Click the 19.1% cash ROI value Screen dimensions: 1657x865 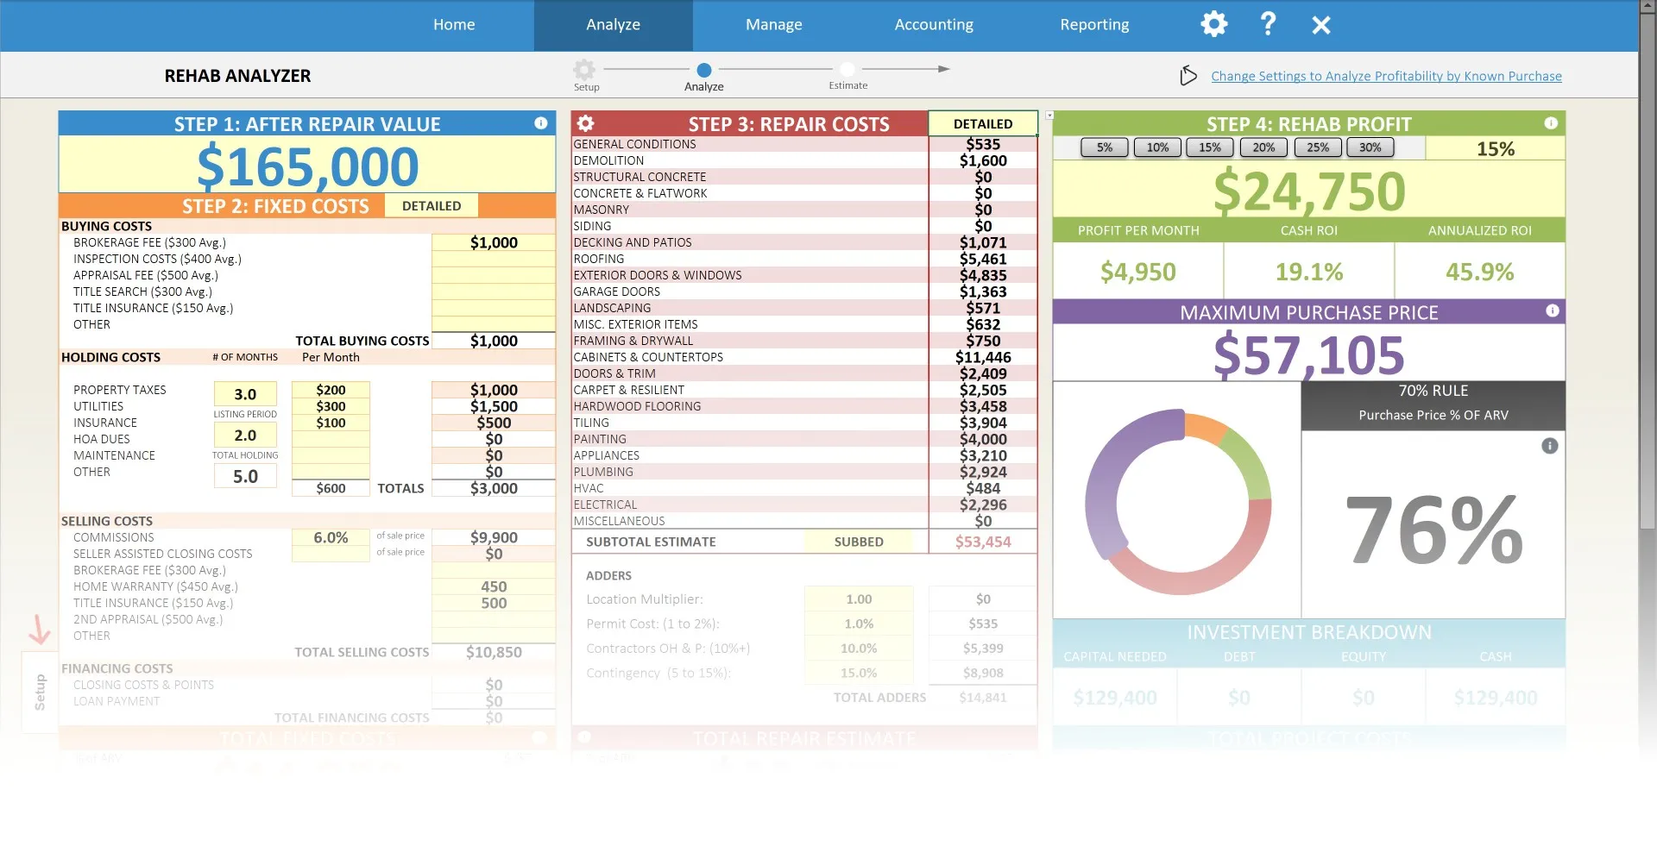tap(1308, 272)
